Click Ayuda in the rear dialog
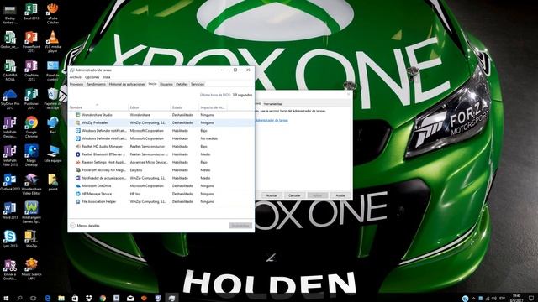The image size is (538, 302). [x=340, y=195]
